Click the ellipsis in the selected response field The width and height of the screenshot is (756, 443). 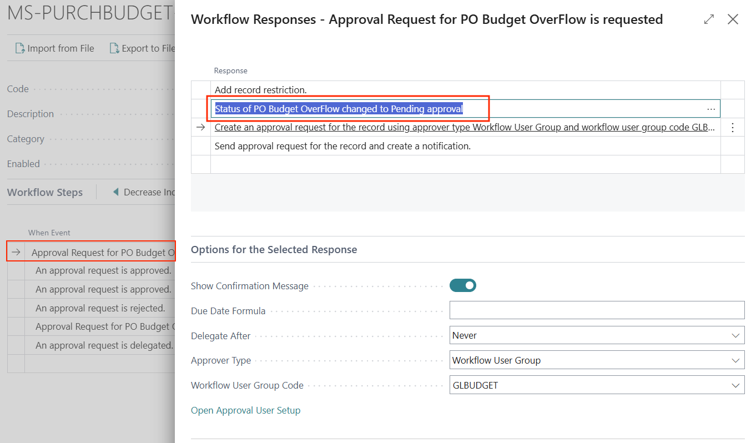711,109
